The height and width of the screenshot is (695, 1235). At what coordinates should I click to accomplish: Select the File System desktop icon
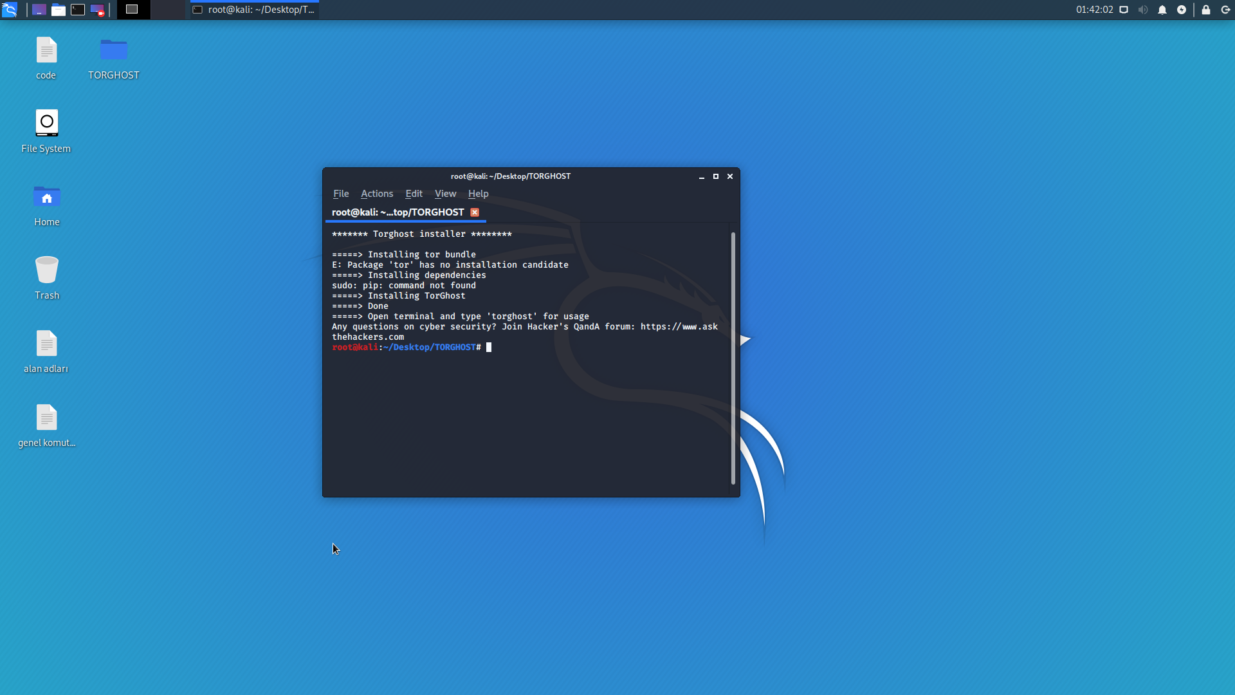[46, 132]
